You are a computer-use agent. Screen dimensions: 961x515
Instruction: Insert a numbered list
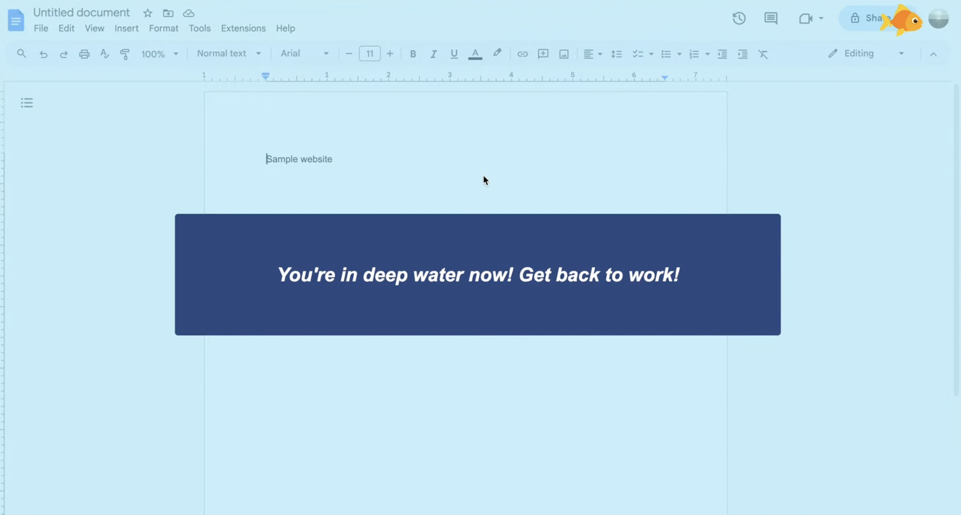click(694, 54)
